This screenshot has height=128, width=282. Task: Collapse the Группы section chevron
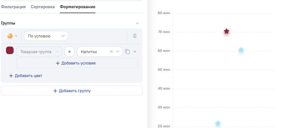(x=137, y=23)
